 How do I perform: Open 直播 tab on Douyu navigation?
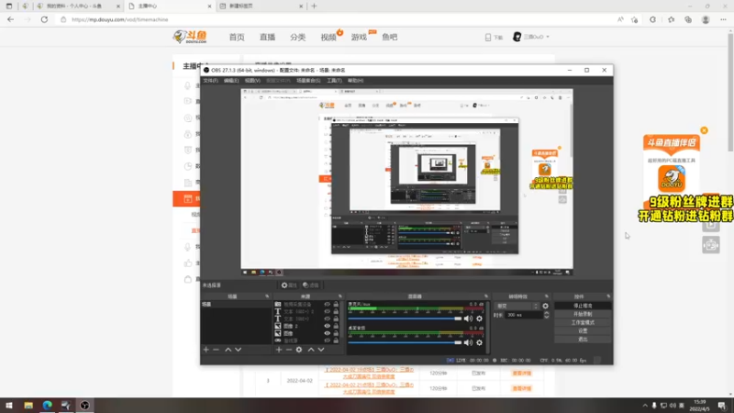pyautogui.click(x=267, y=37)
